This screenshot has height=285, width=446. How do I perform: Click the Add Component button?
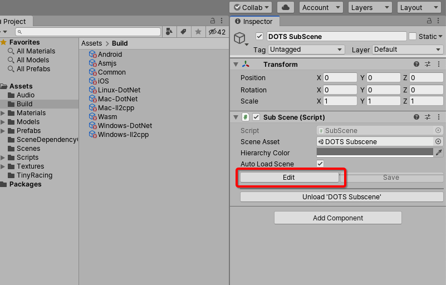click(x=337, y=218)
